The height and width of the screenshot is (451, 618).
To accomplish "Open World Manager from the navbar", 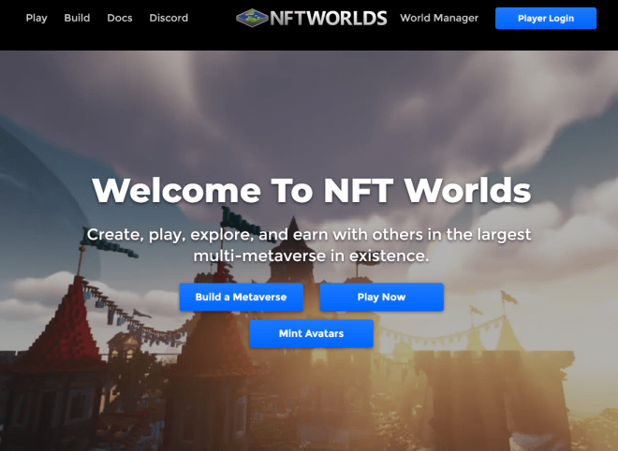I will pyautogui.click(x=439, y=18).
